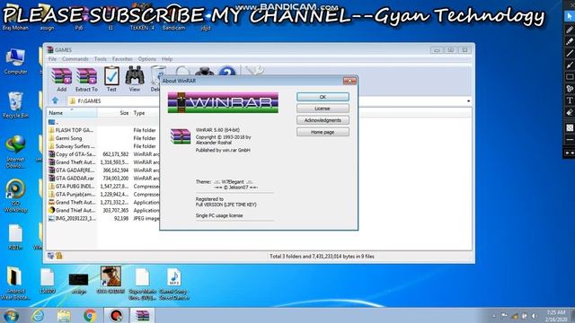
Task: Select the Bandicam highlighter tool
Action: (569, 41)
